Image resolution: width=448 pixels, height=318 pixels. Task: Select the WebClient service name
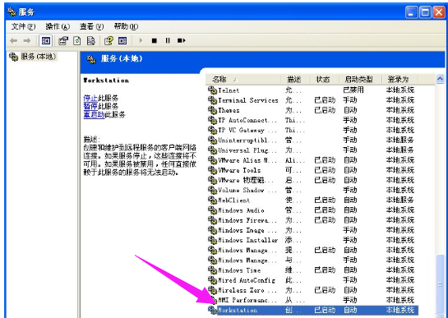tap(234, 200)
